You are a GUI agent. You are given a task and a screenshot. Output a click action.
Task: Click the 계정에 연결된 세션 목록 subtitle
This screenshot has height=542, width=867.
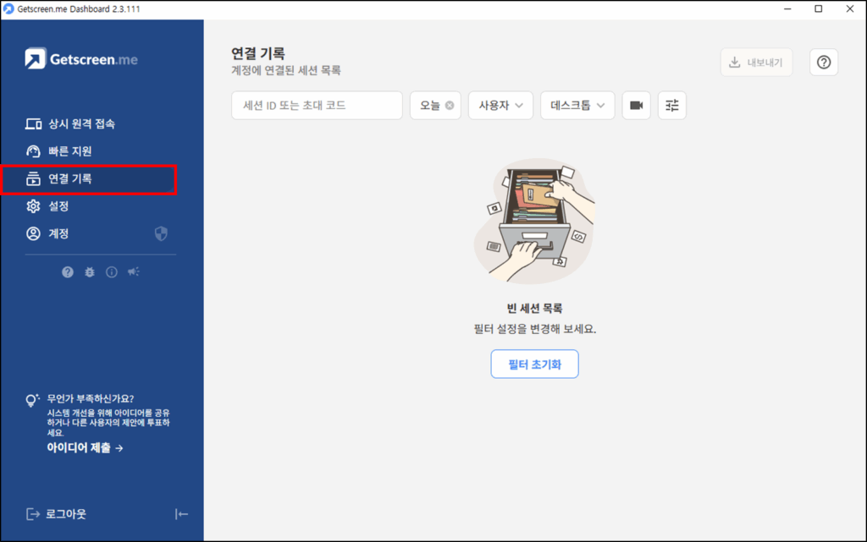point(286,71)
